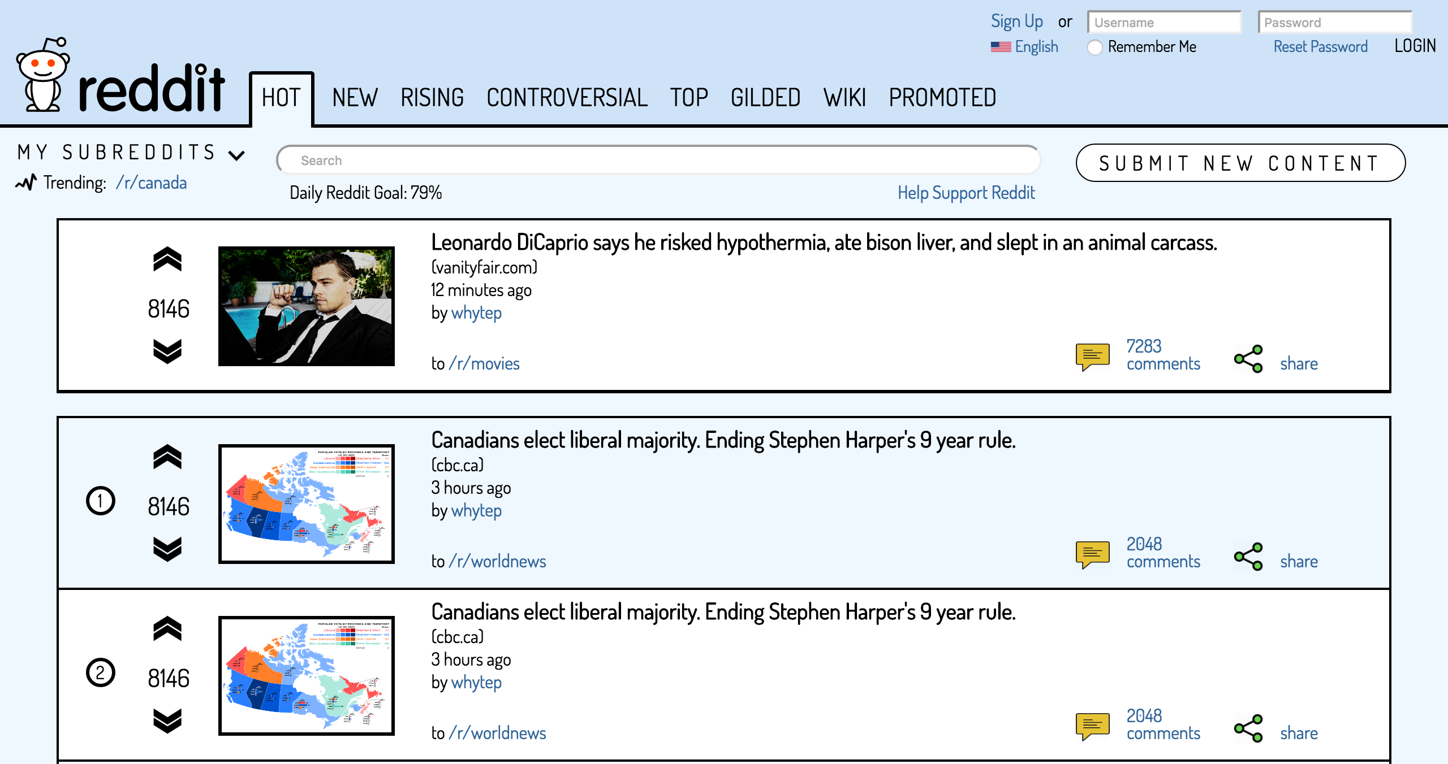Click the circled rank number 2

click(x=101, y=672)
